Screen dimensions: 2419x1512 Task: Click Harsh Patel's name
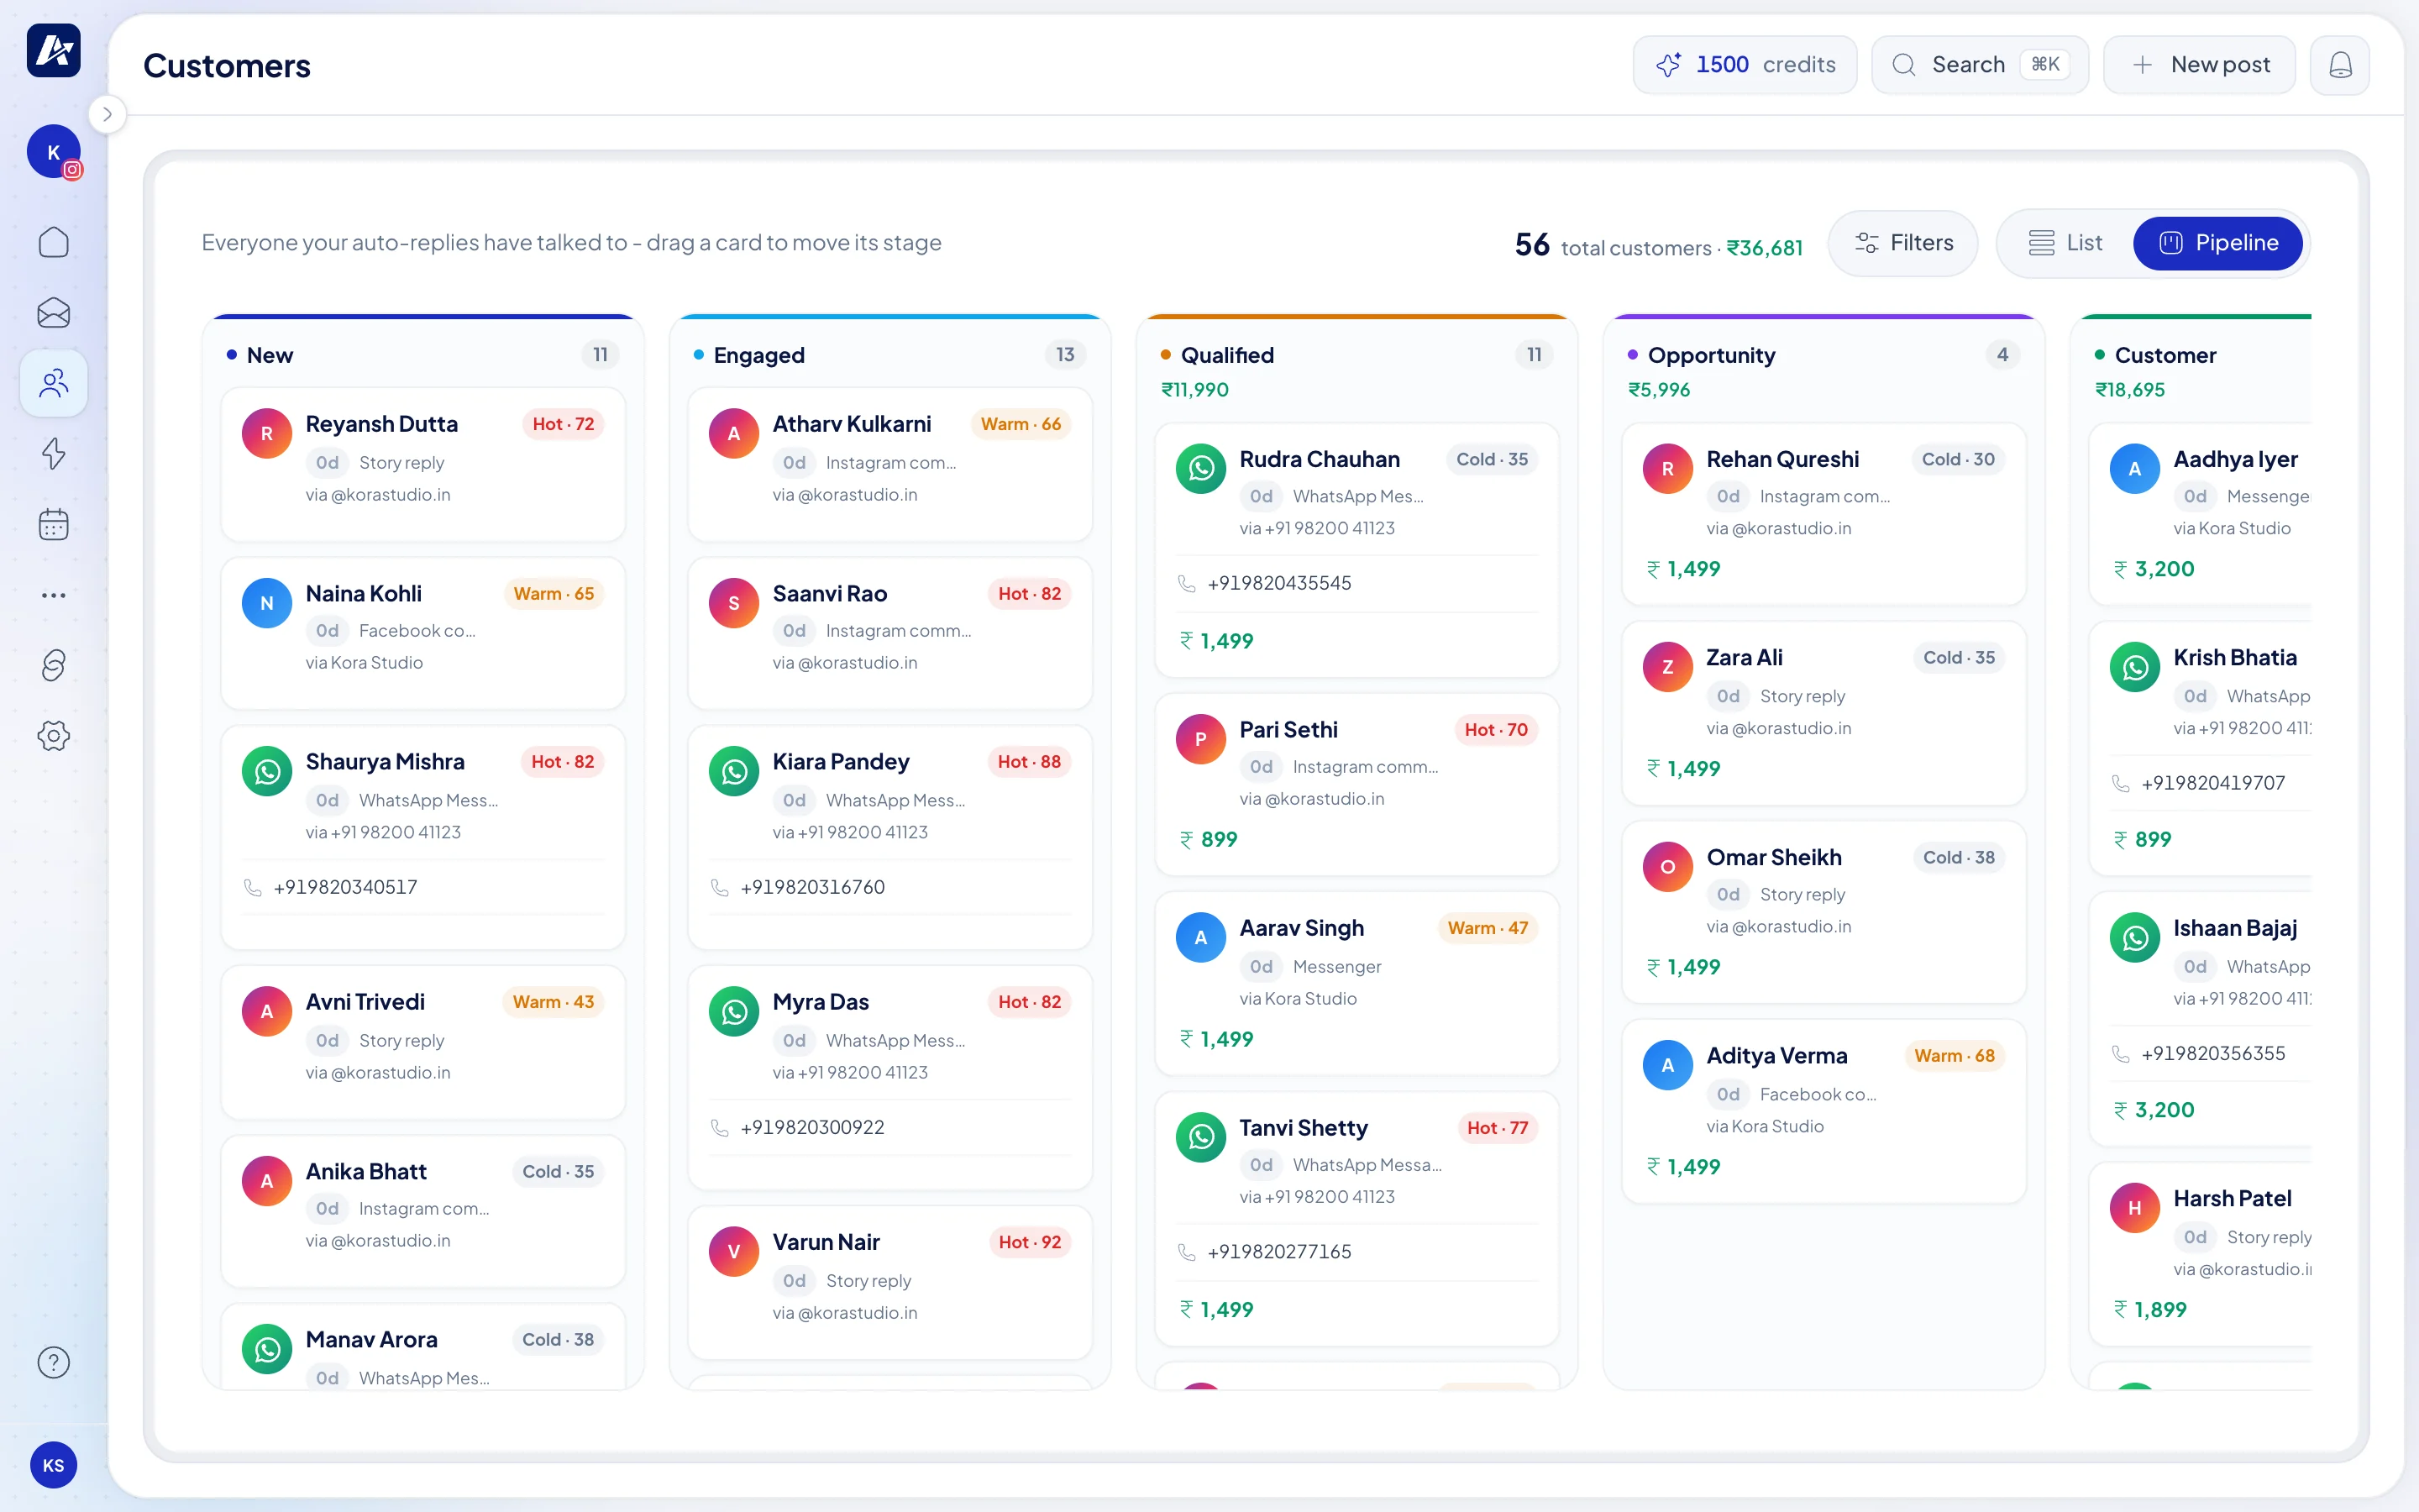tap(2232, 1199)
